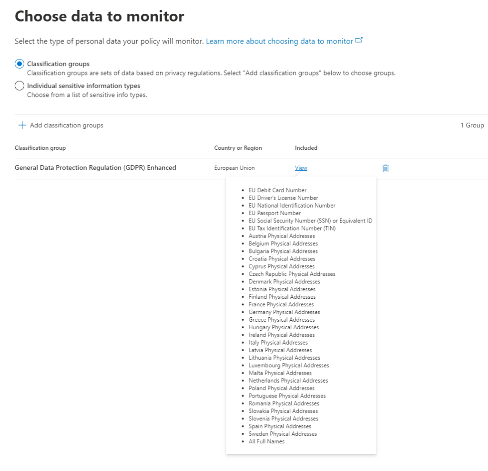Open Learn more about choosing data link
This screenshot has height=471, width=488.
(x=279, y=42)
